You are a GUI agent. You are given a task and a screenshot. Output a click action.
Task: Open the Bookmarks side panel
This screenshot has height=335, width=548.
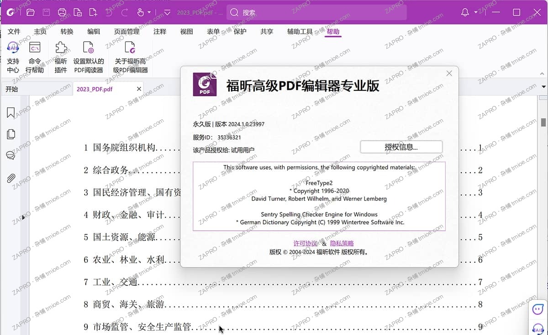click(11, 112)
